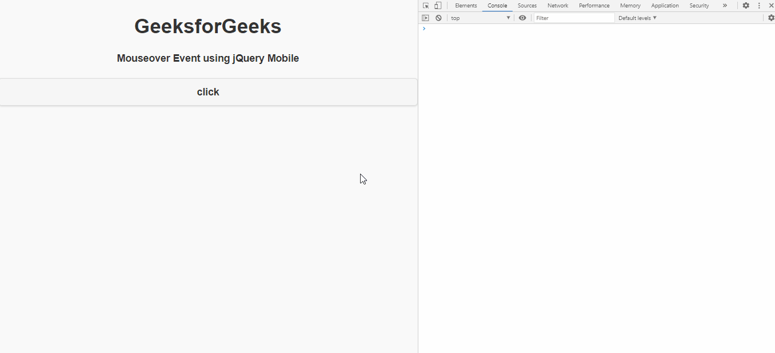Open console settings gear on the right

pos(772,18)
